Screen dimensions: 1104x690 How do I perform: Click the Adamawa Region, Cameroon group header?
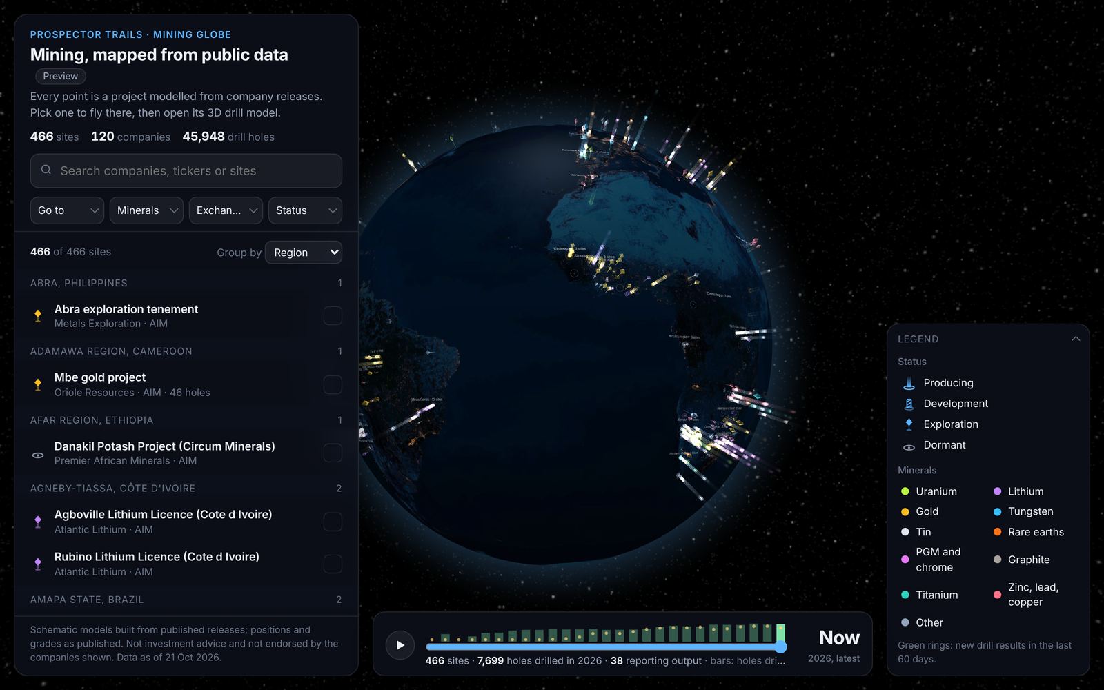click(x=186, y=351)
